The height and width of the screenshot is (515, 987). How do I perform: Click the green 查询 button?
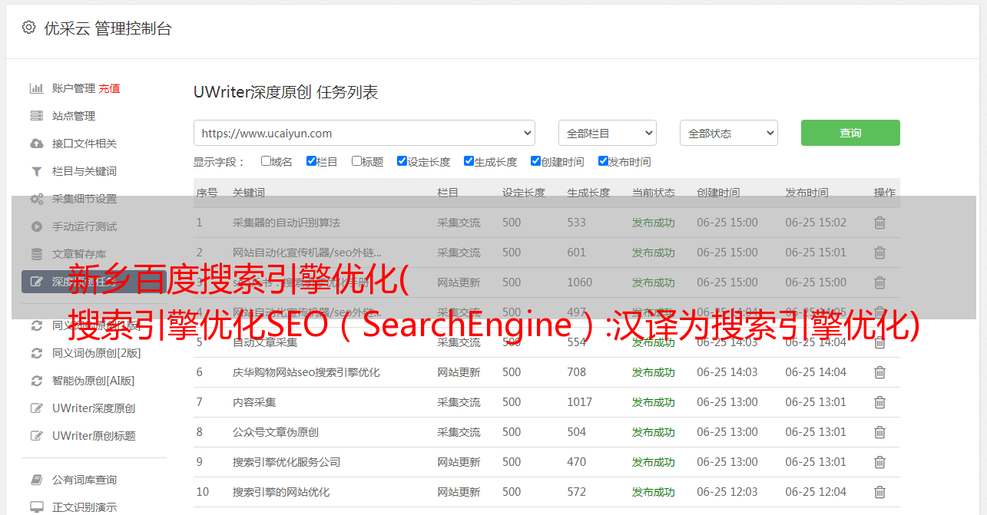(850, 133)
